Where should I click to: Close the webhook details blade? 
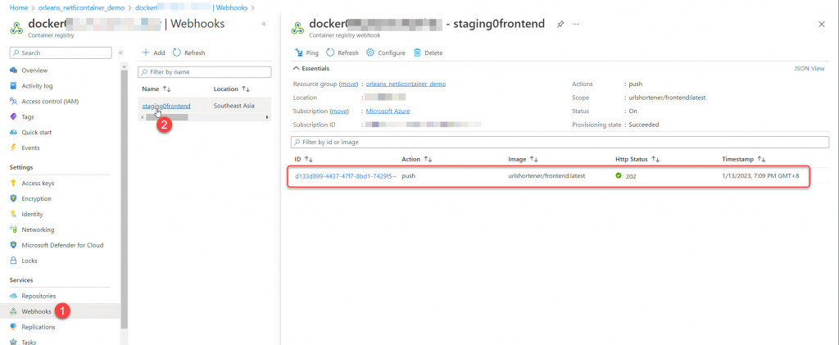coord(822,24)
